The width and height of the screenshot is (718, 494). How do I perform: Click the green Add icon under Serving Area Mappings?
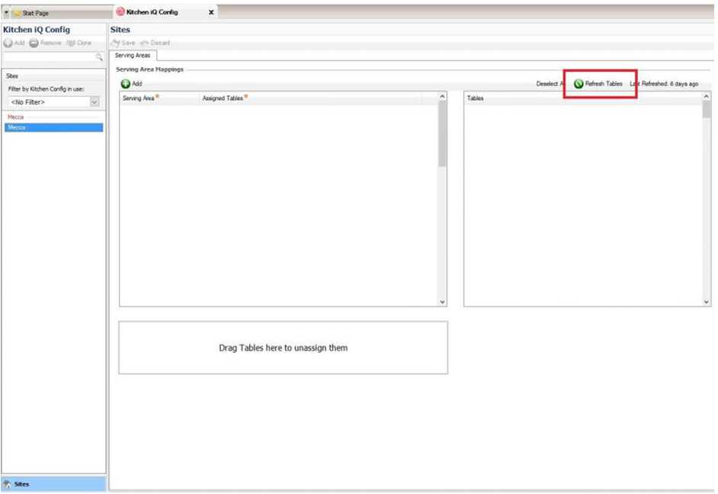[x=125, y=84]
